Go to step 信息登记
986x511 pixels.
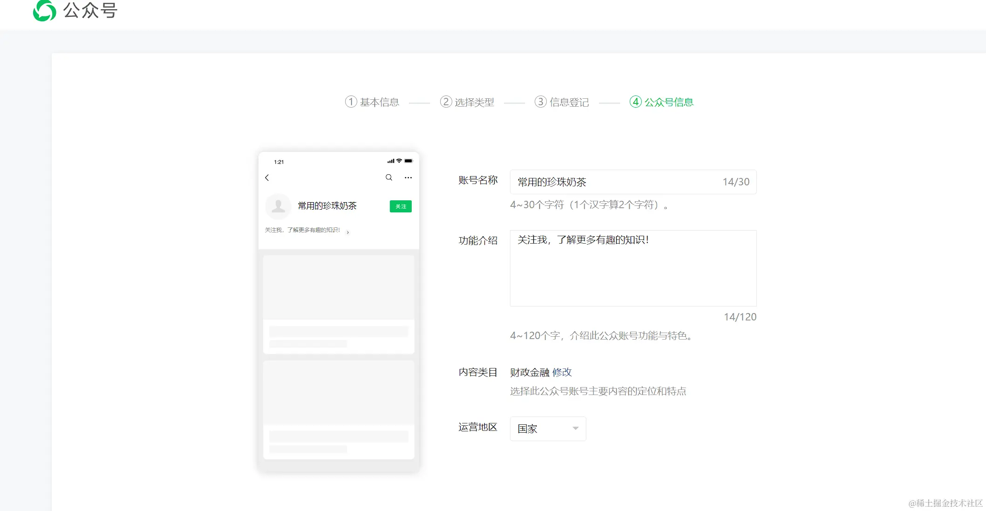(x=569, y=102)
